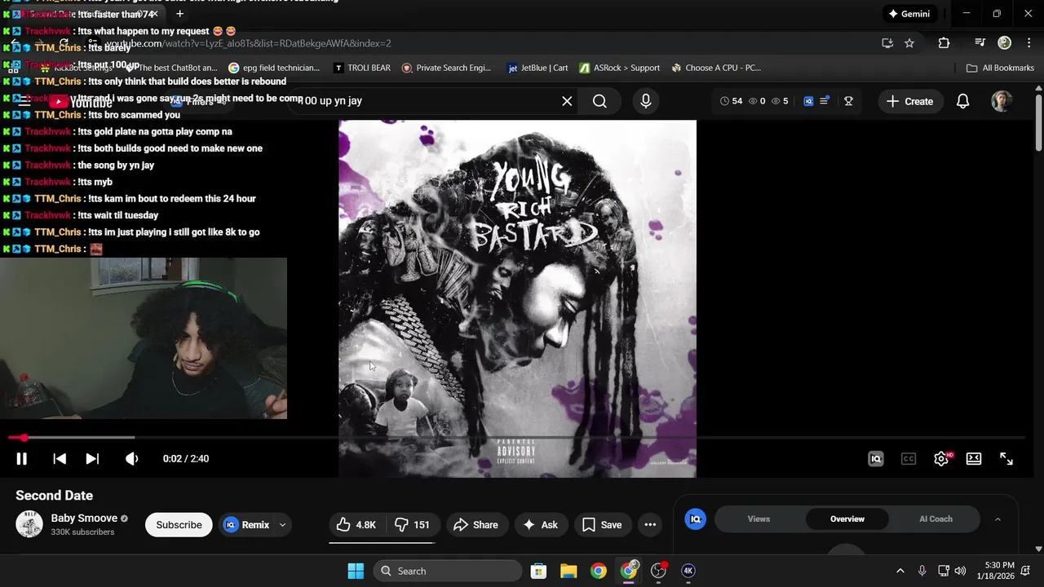Open the Create menu
Viewport: 1044px width, 587px height.
(x=910, y=101)
